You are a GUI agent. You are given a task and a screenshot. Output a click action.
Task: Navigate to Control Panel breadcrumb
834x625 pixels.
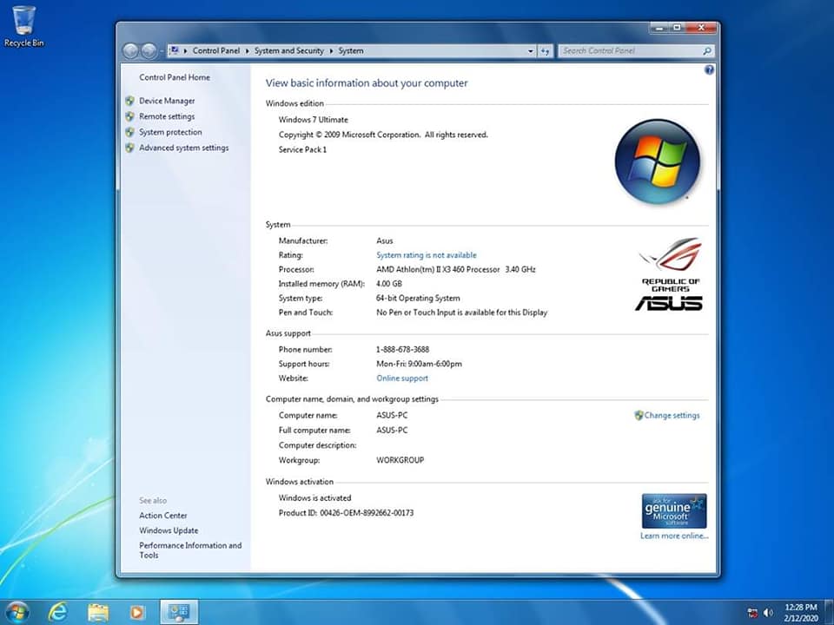click(x=216, y=50)
